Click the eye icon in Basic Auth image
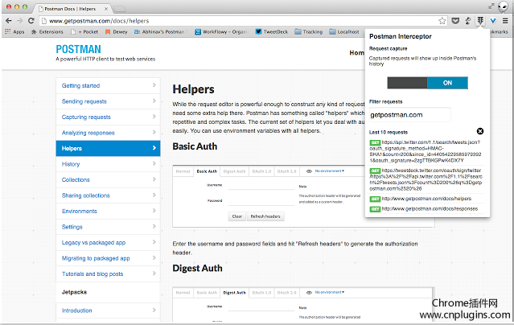514x325 pixels. pos(309,171)
